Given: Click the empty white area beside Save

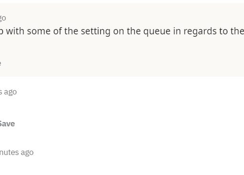Looking at the screenshot, I should click(x=127, y=124).
